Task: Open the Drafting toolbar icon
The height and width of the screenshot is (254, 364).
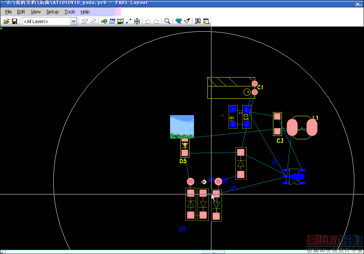Action: point(104,21)
